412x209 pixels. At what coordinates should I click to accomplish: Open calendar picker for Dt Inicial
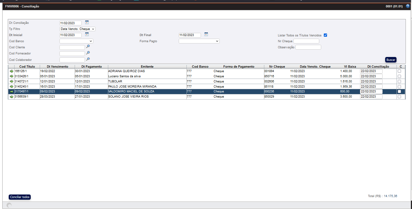click(87, 34)
